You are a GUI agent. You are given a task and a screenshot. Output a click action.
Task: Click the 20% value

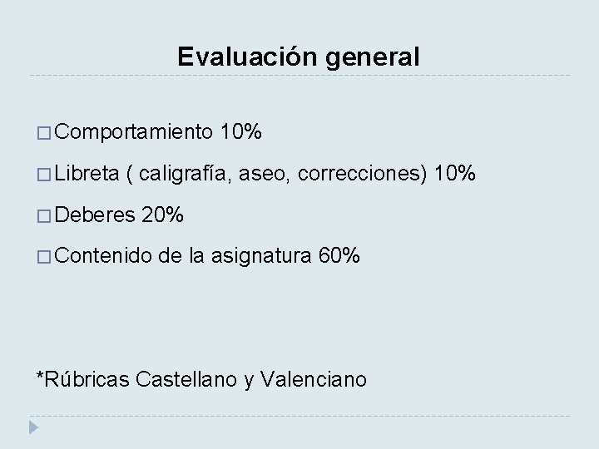point(163,215)
